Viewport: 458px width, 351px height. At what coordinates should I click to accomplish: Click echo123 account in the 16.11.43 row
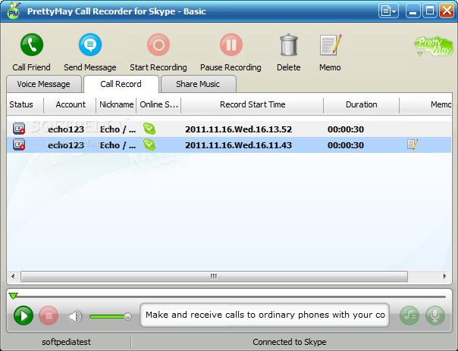point(66,145)
